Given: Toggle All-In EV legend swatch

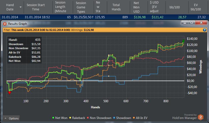Looking at the screenshot, I should point(134,118).
